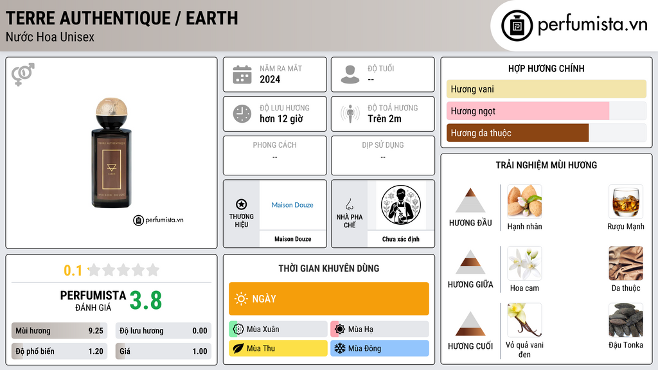The height and width of the screenshot is (370, 658).
Task: Click the star badge icon above Thương hiệu
Action: click(242, 204)
